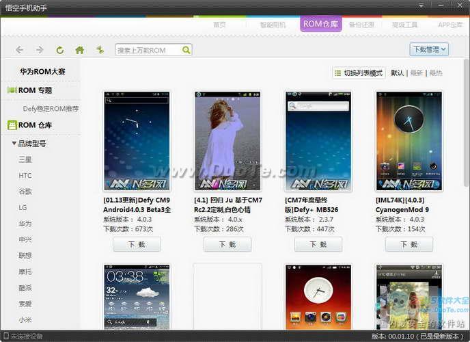This screenshot has width=470, height=342.
Task: Click the list icon beside 切换列表模式
Action: click(337, 73)
